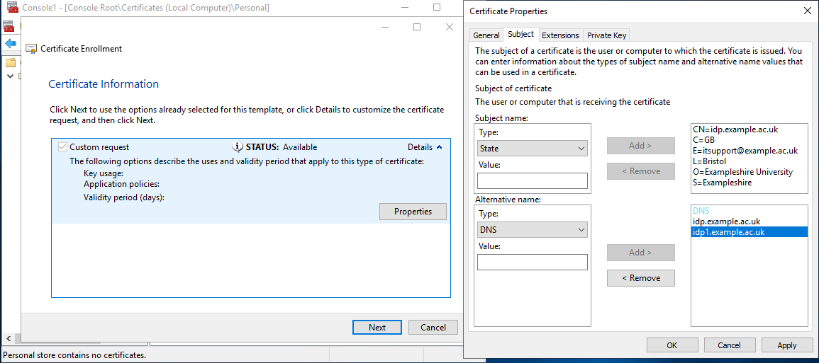Click the Certificate Enrollment certificate icon

31,49
